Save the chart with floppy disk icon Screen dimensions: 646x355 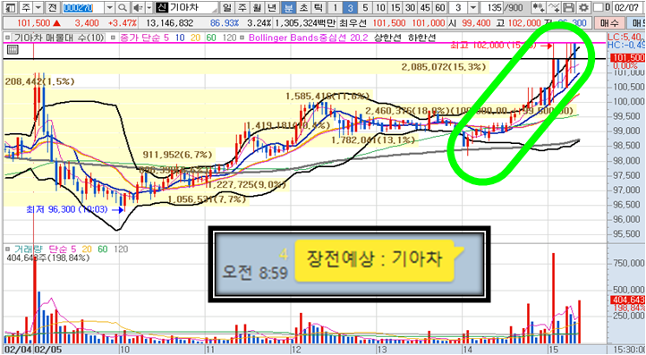[569, 7]
